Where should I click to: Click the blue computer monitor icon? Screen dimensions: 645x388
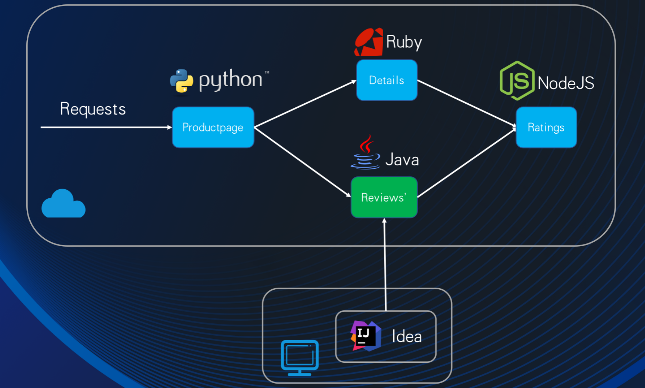click(300, 358)
